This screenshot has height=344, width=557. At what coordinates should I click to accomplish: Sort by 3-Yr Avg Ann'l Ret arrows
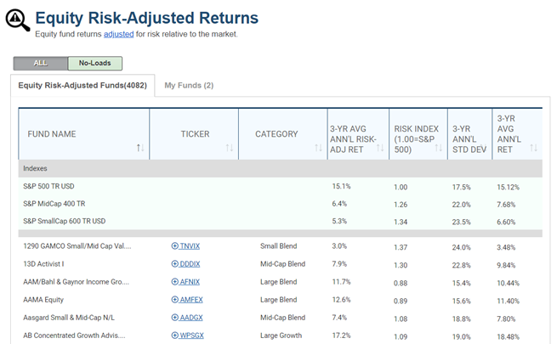[x=533, y=148]
